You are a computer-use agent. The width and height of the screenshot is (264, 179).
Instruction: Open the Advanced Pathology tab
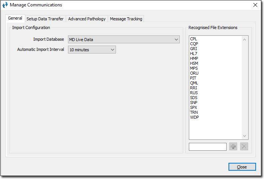pyautogui.click(x=86, y=19)
